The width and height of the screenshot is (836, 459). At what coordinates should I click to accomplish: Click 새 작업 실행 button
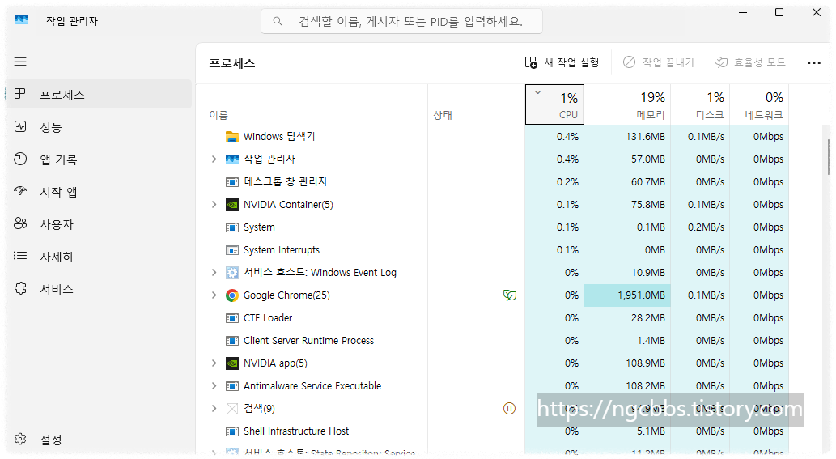562,62
